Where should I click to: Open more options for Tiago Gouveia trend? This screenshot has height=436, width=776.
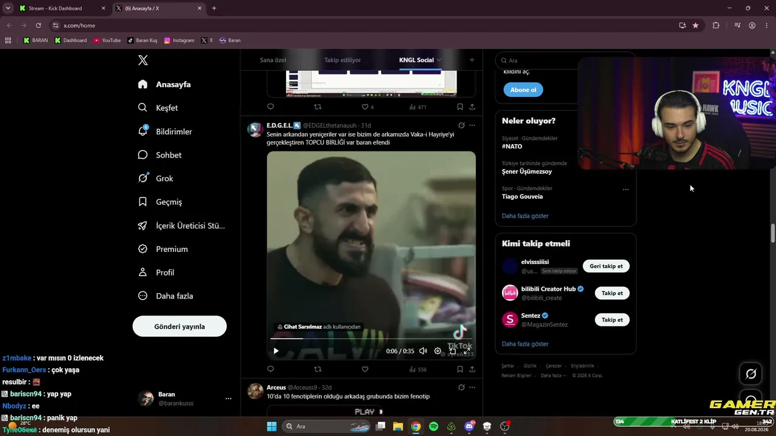tap(626, 190)
